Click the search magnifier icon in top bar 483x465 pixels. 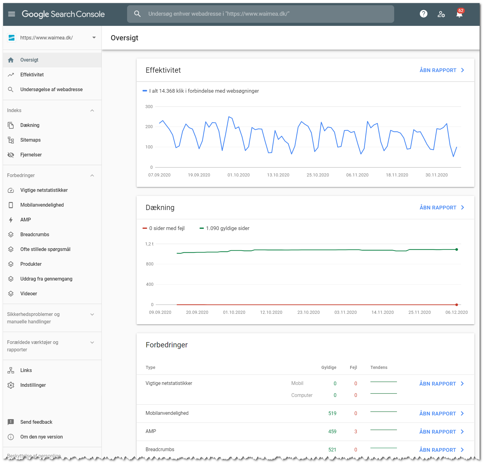coord(137,14)
